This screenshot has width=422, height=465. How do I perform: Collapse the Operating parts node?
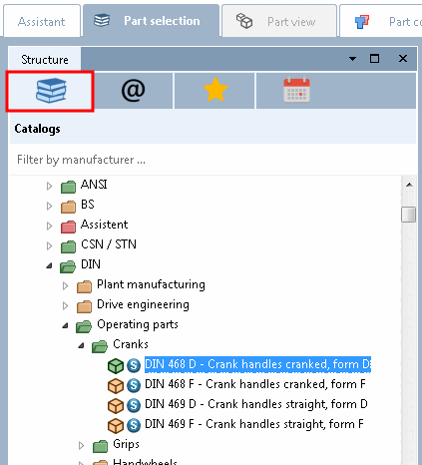click(x=65, y=325)
